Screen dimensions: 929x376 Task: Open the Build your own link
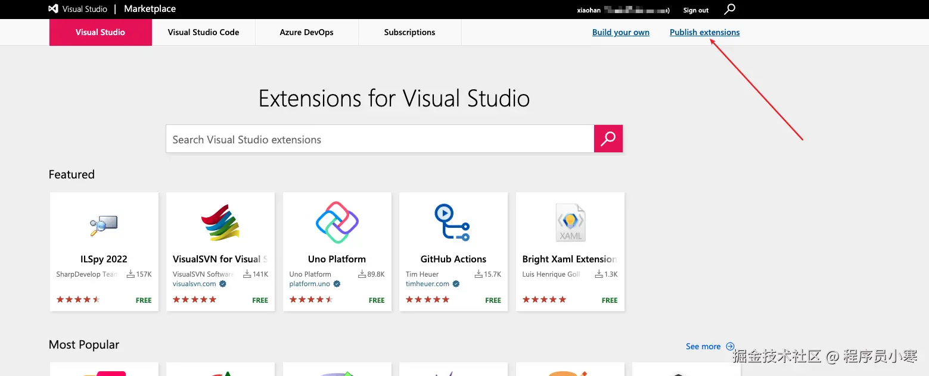click(620, 32)
